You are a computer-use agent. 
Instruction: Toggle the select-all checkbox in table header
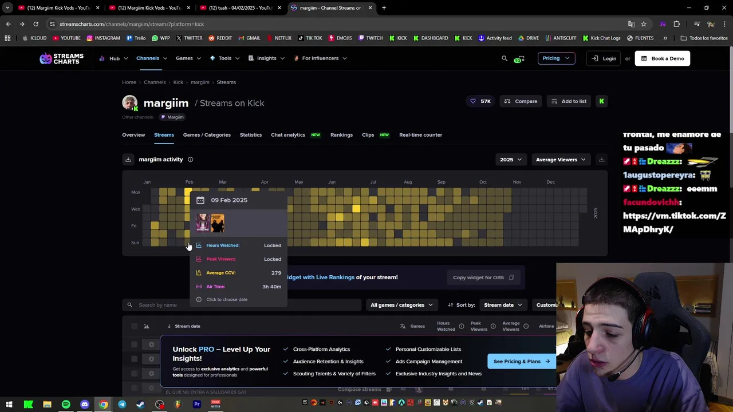tap(134, 326)
